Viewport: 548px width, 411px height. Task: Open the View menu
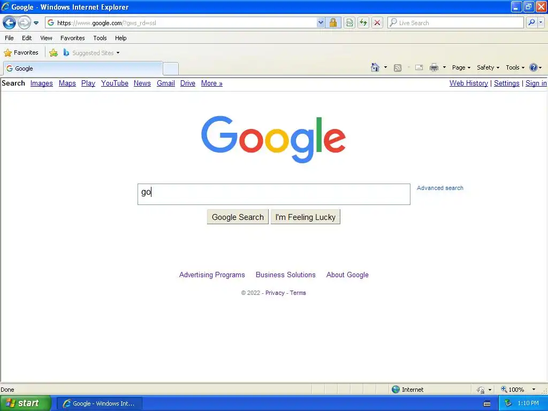(46, 38)
